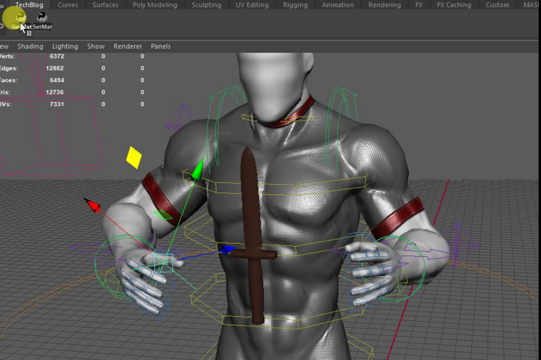Run the SetMat shelf script

pos(42,20)
